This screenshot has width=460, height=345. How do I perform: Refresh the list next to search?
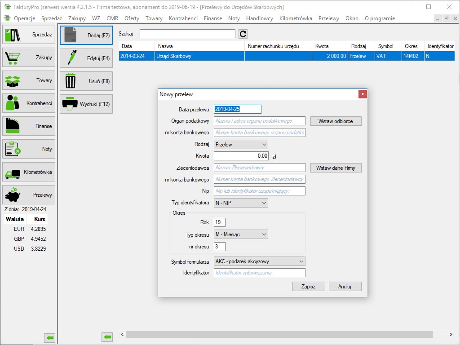coord(243,34)
